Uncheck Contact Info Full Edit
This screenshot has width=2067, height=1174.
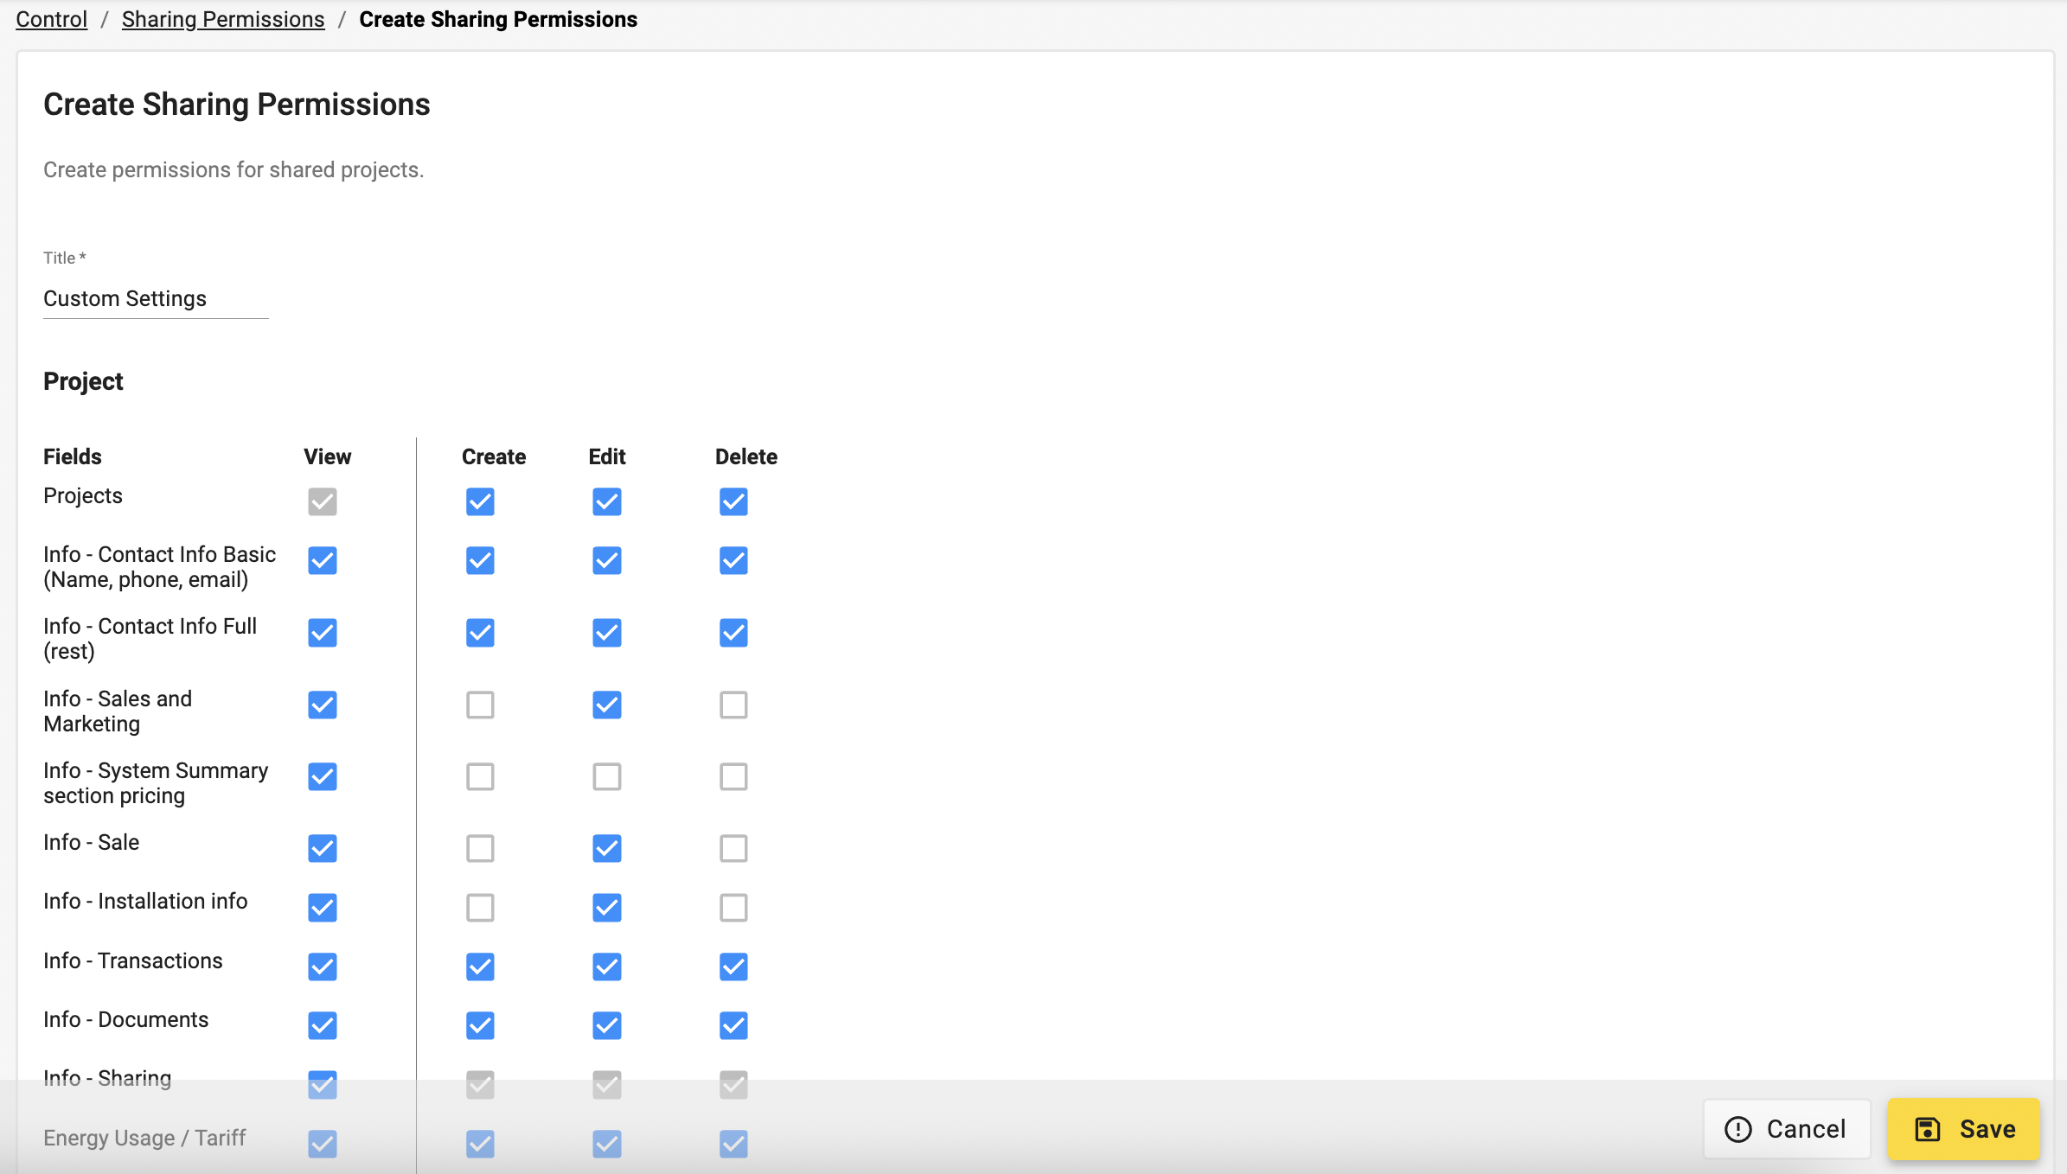click(x=607, y=633)
